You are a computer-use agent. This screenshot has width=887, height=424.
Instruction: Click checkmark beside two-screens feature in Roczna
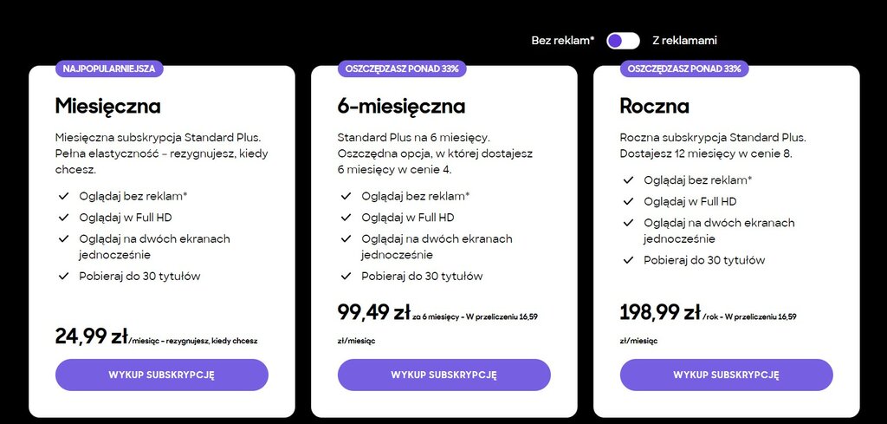[x=628, y=223]
